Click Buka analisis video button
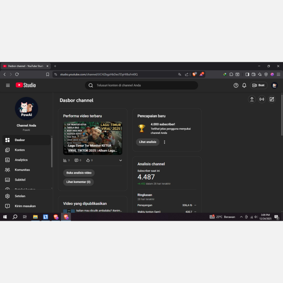Image resolution: width=283 pixels, height=283 pixels. coord(79,173)
